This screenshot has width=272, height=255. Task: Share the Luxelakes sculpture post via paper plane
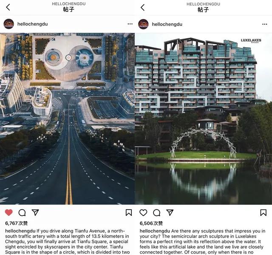click(x=170, y=212)
